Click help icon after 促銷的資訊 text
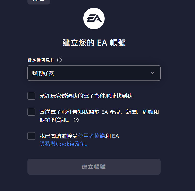Screen dimensions: 195x191 point(76,120)
